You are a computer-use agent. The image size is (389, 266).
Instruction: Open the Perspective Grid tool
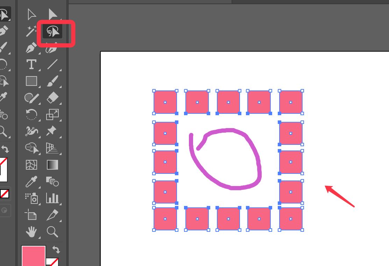52,148
